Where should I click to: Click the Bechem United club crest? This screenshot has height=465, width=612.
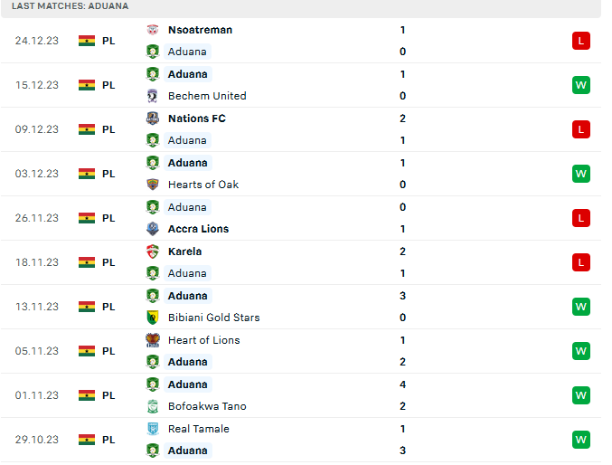point(153,96)
